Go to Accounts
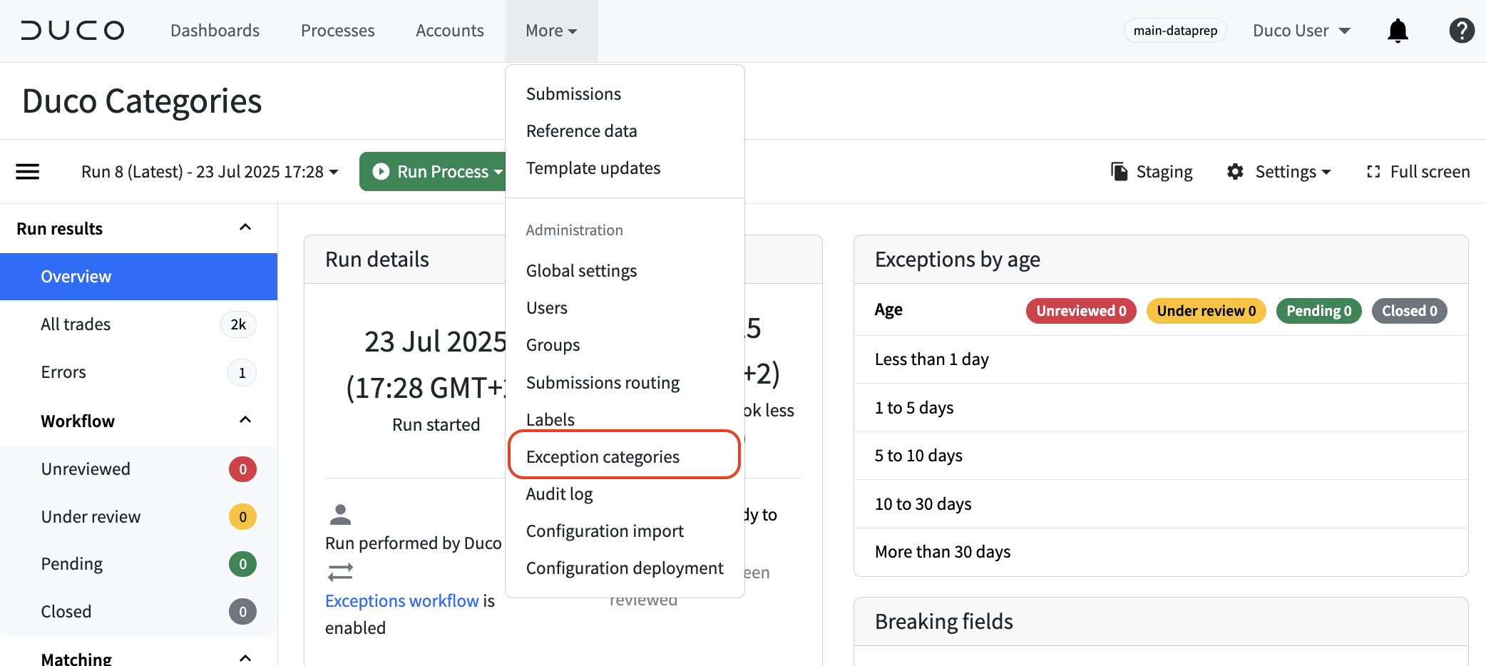Screen dimensions: 1486x666 click(449, 31)
